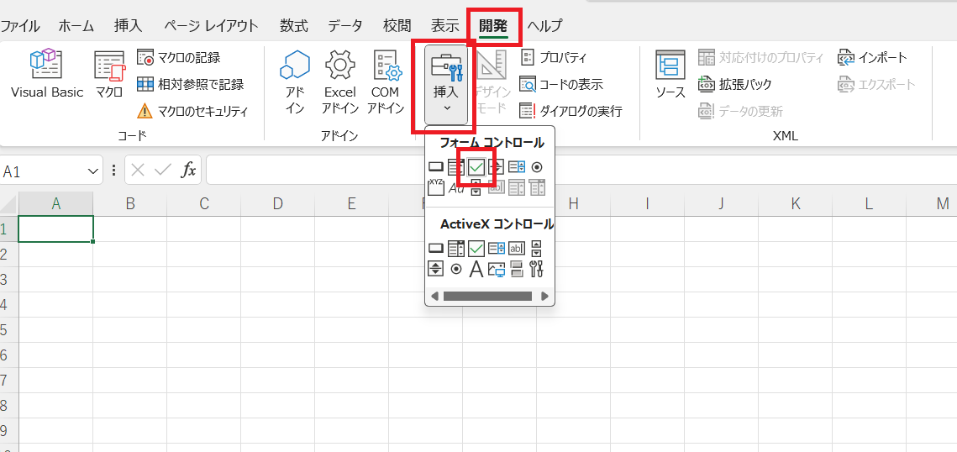Select cell A1
This screenshot has width=957, height=452.
click(55, 229)
